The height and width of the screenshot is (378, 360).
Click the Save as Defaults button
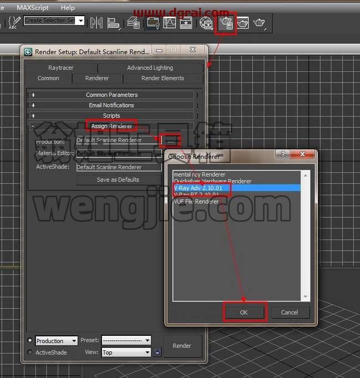tap(118, 180)
